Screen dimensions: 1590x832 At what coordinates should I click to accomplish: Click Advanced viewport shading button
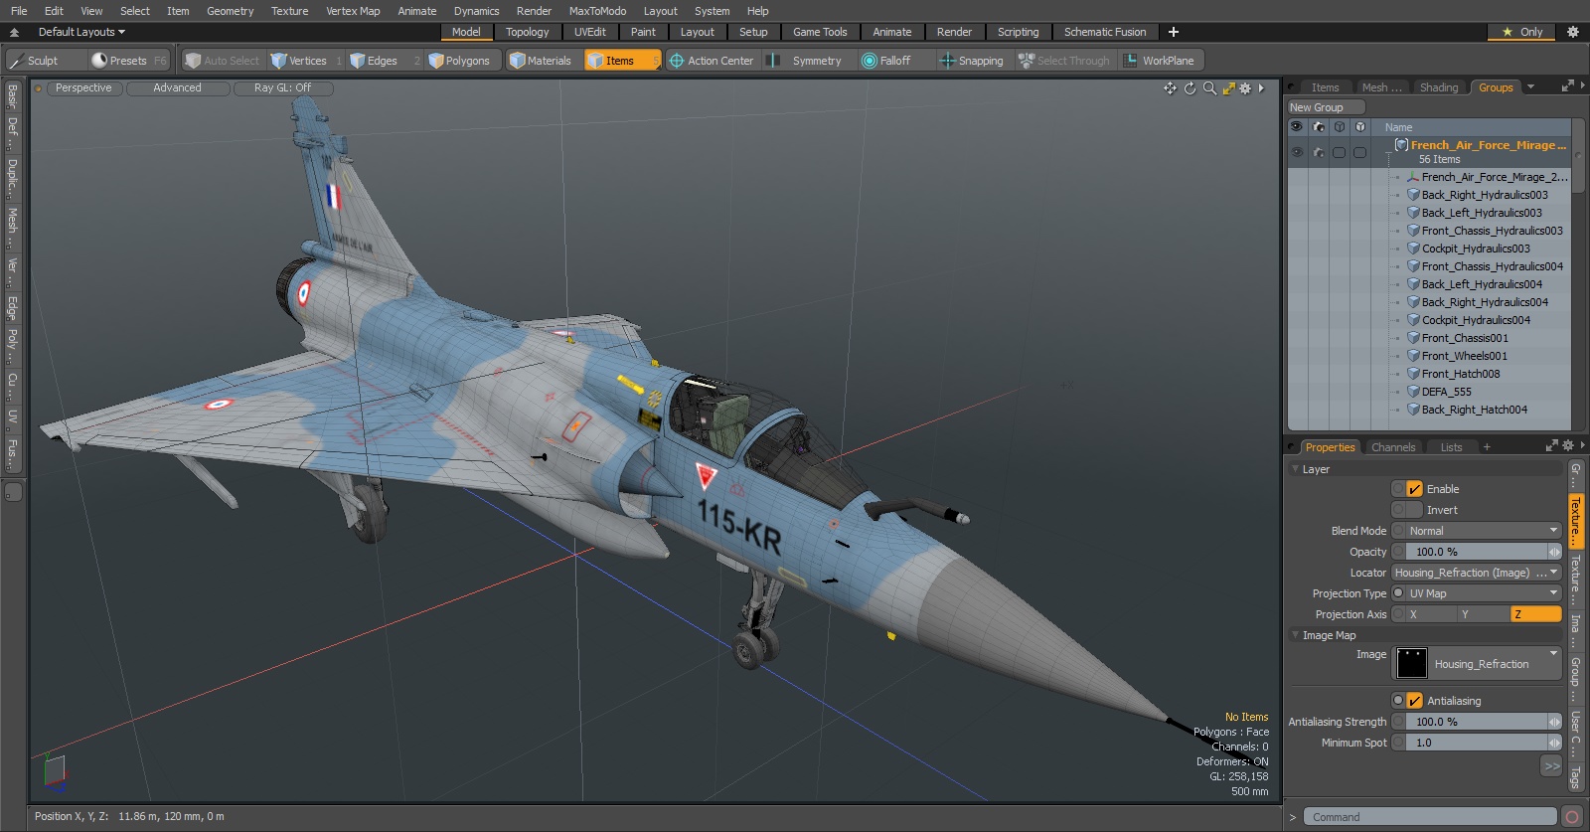178,88
